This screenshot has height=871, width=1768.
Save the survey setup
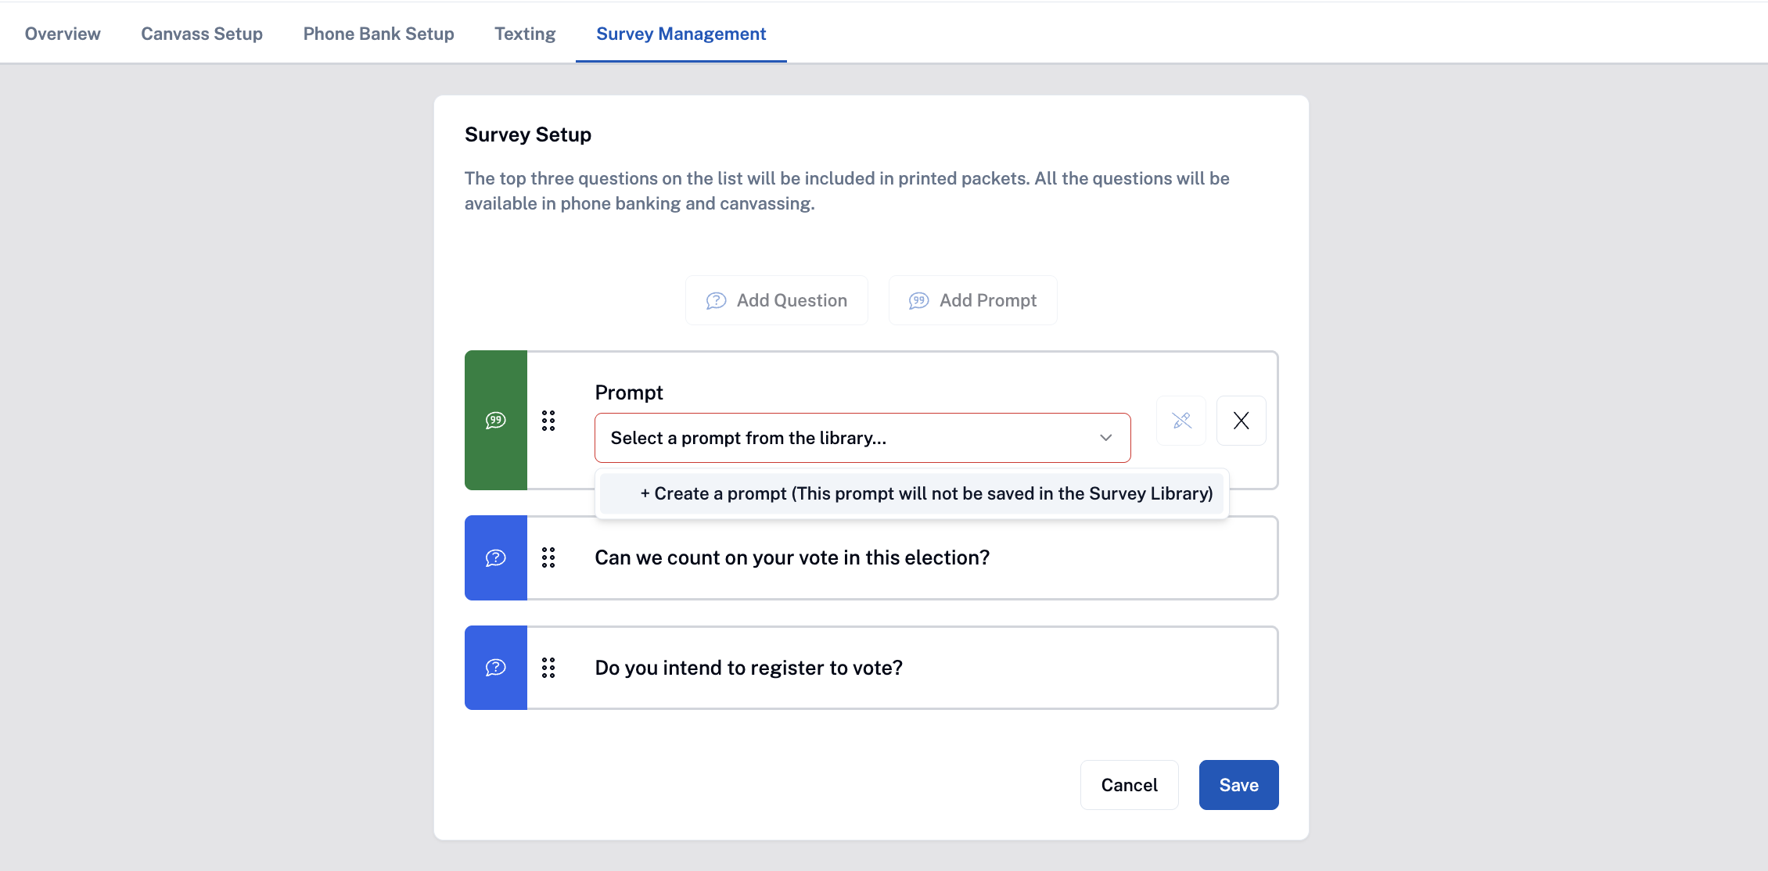coord(1239,785)
